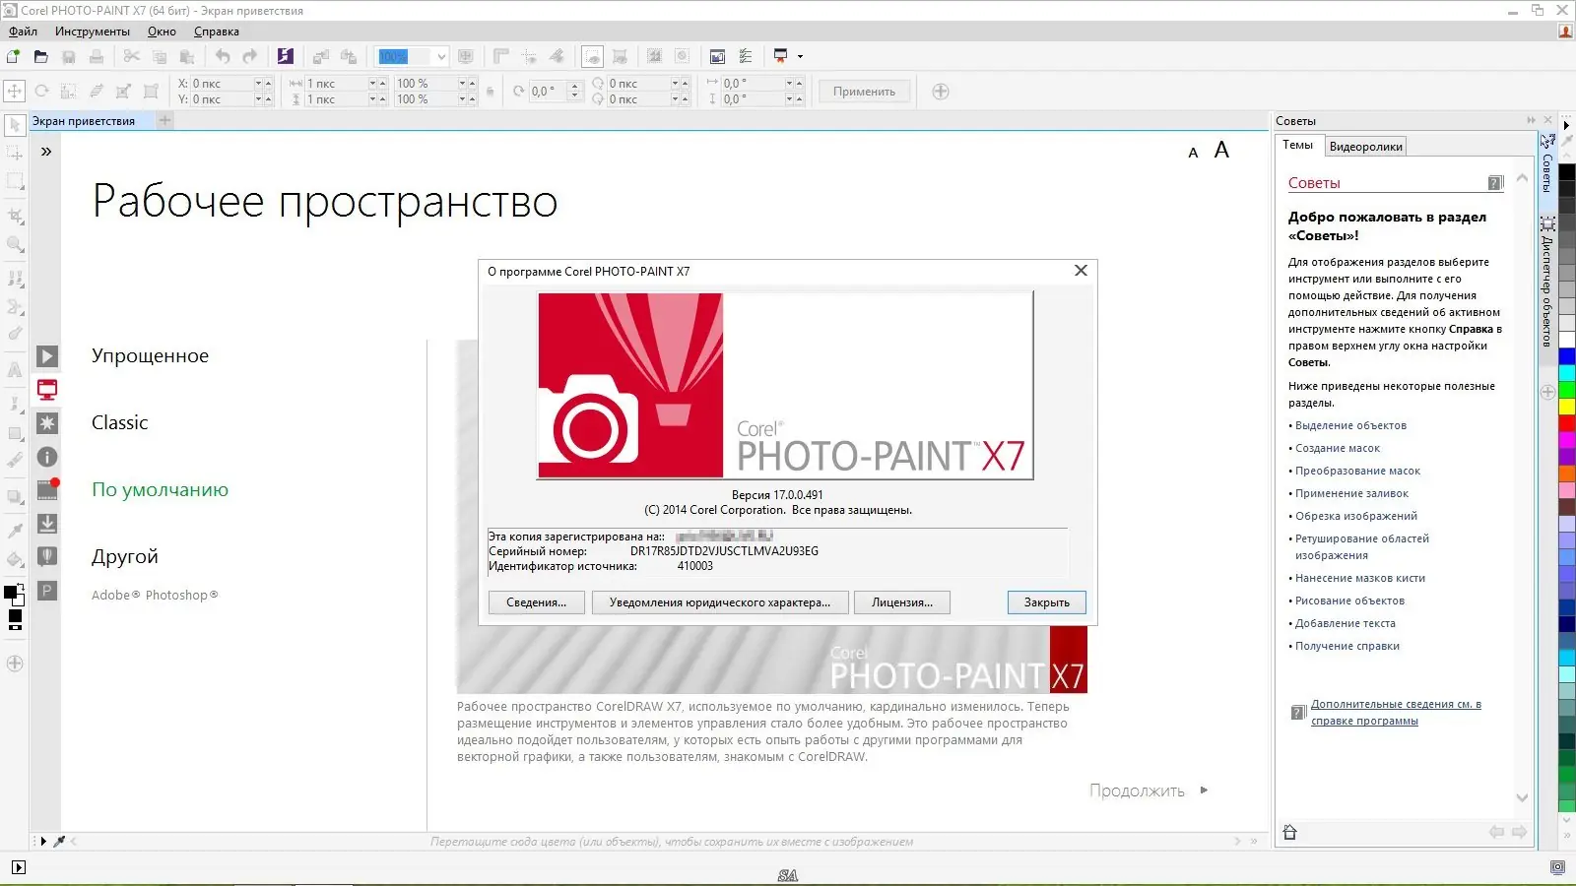1576x886 pixels.
Task: Switch to the Видеоролики tab
Action: 1365,147
